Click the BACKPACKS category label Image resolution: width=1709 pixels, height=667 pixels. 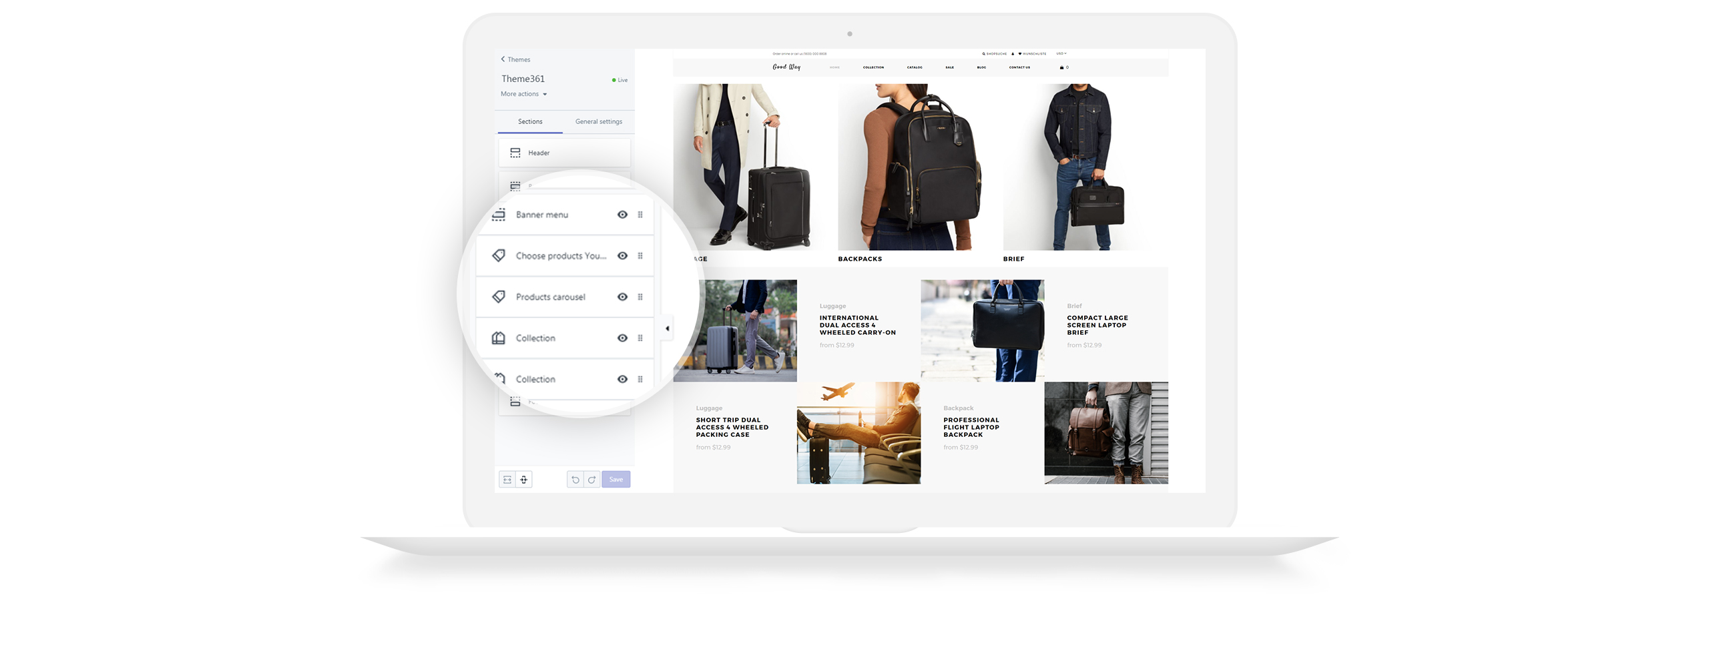point(860,259)
